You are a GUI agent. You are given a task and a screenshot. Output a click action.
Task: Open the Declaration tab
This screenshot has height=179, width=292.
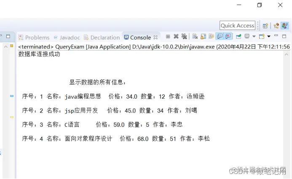coord(102,37)
